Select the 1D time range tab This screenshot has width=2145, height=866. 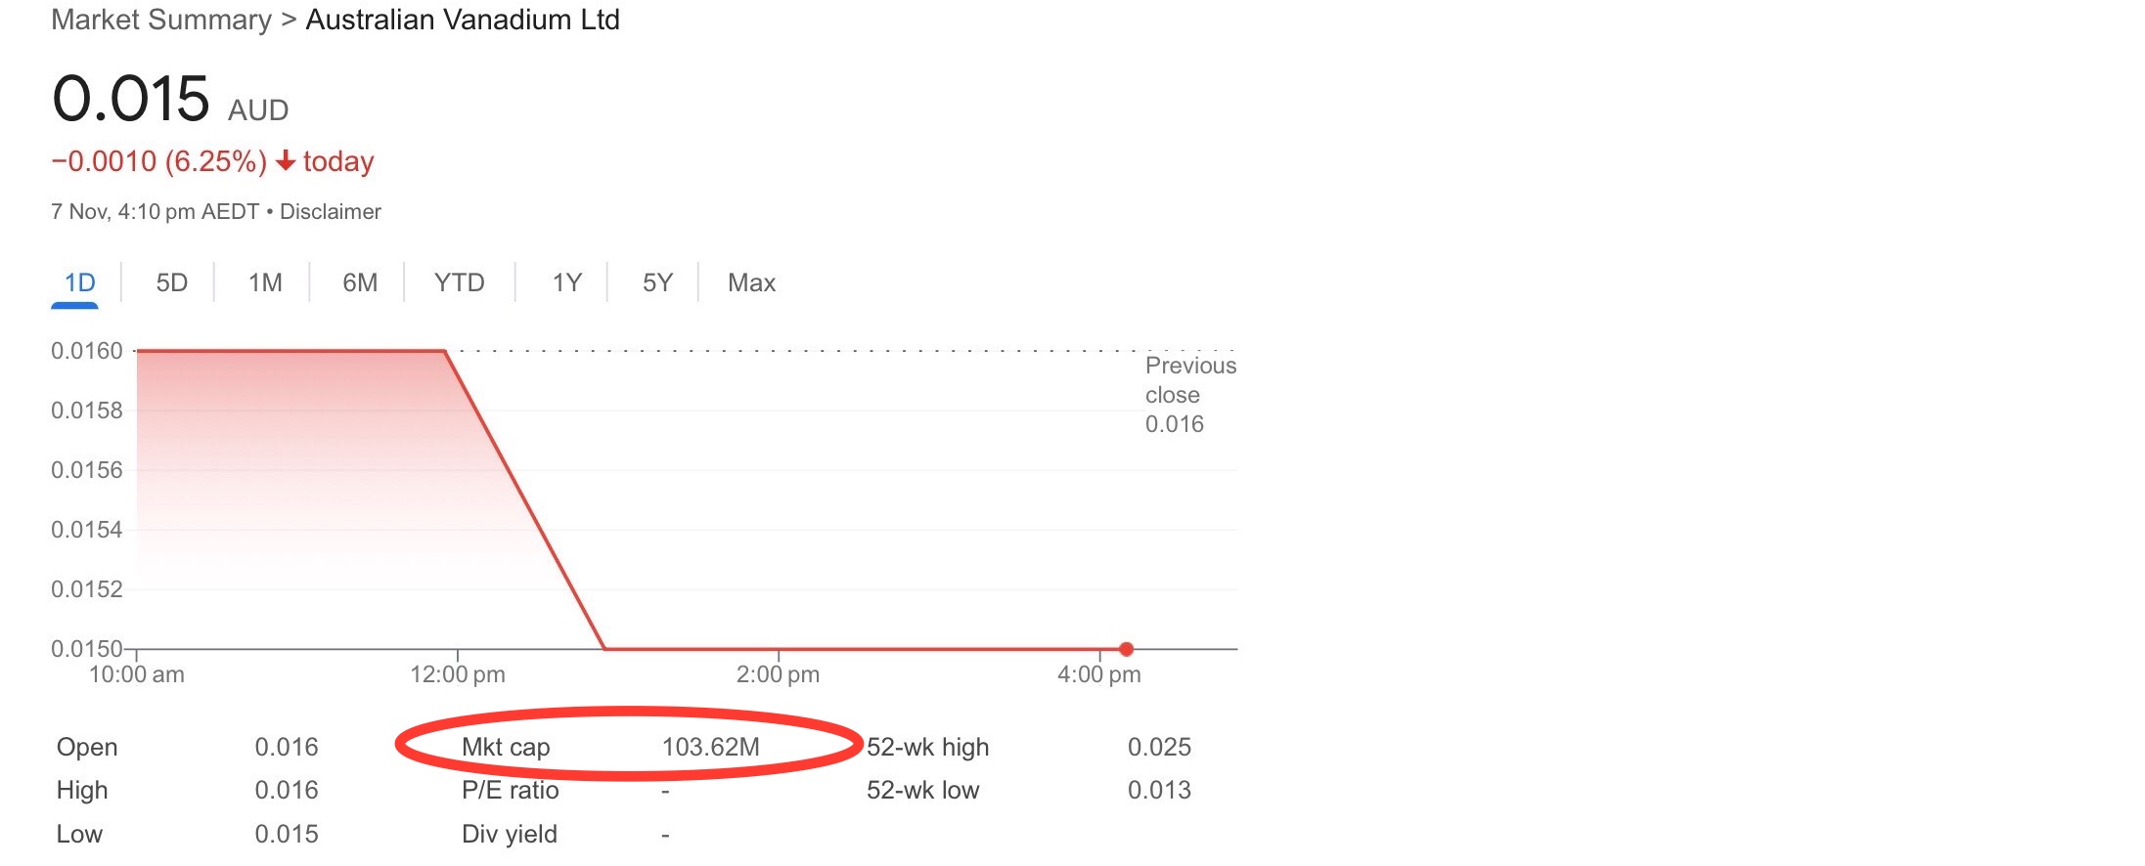pyautogui.click(x=79, y=283)
